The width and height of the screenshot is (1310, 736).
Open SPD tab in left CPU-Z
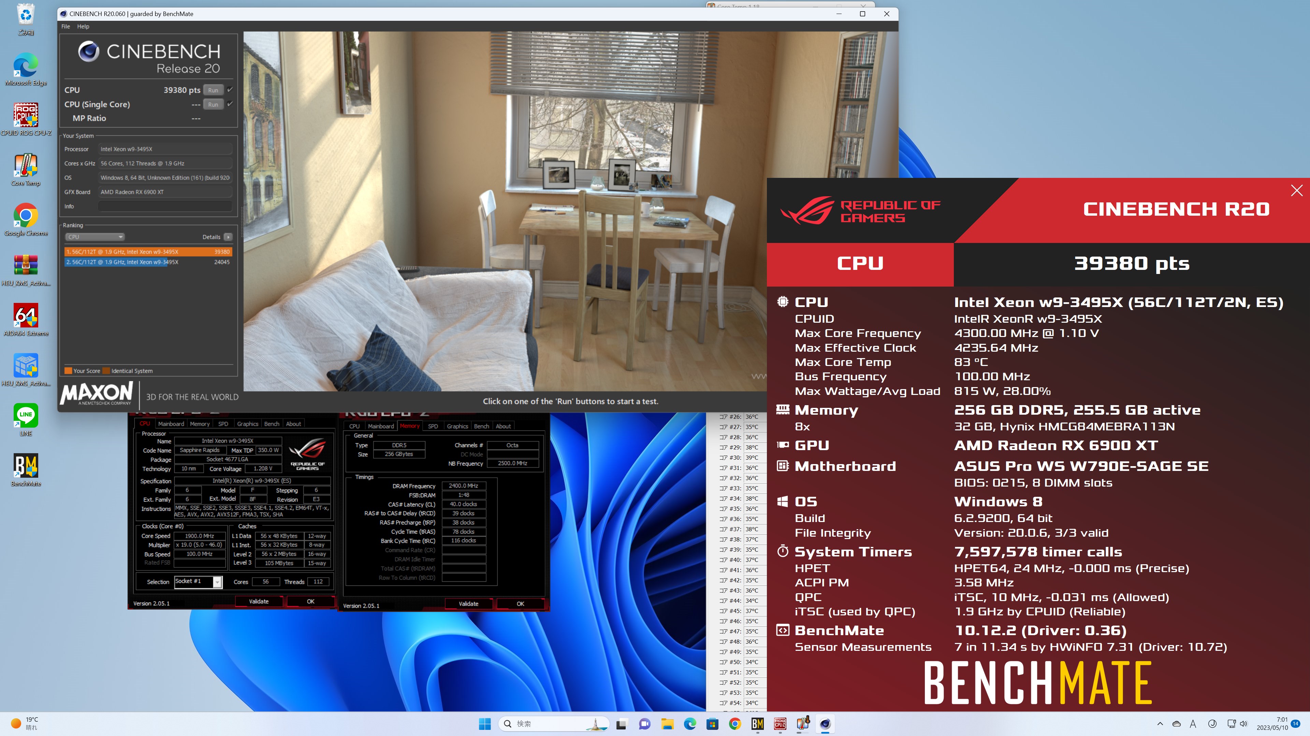(223, 424)
